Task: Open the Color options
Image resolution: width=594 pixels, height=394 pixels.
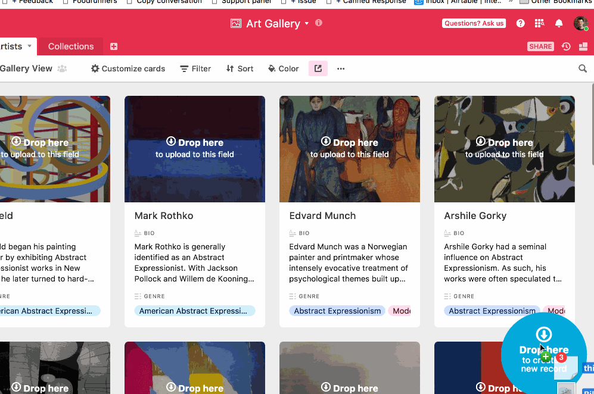Action: [284, 68]
